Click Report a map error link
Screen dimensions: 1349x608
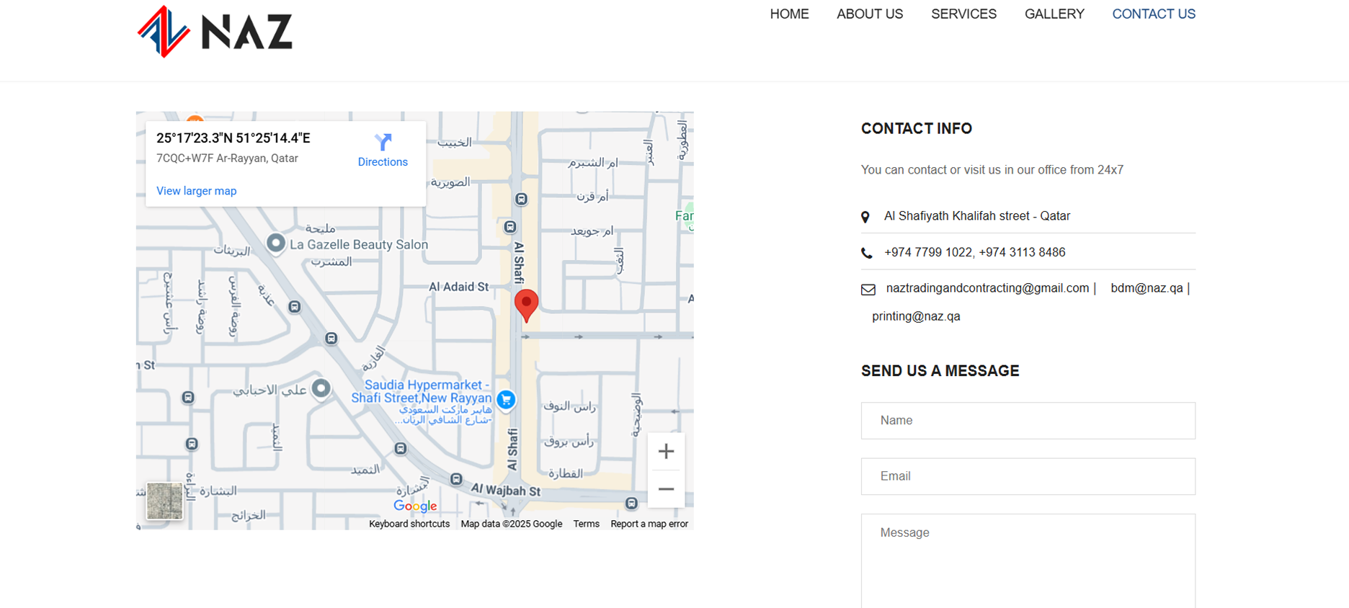(x=649, y=524)
